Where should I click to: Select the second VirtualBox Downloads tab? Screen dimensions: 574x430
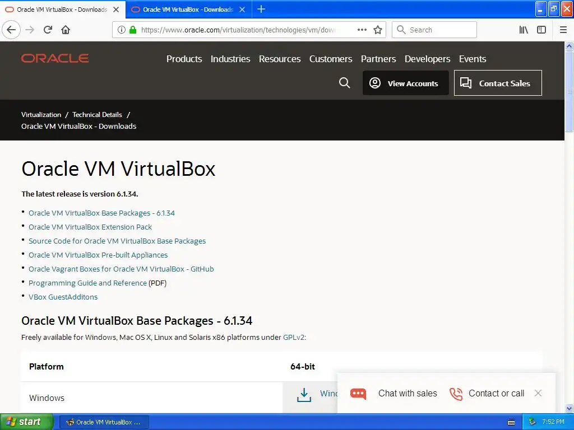[188, 10]
